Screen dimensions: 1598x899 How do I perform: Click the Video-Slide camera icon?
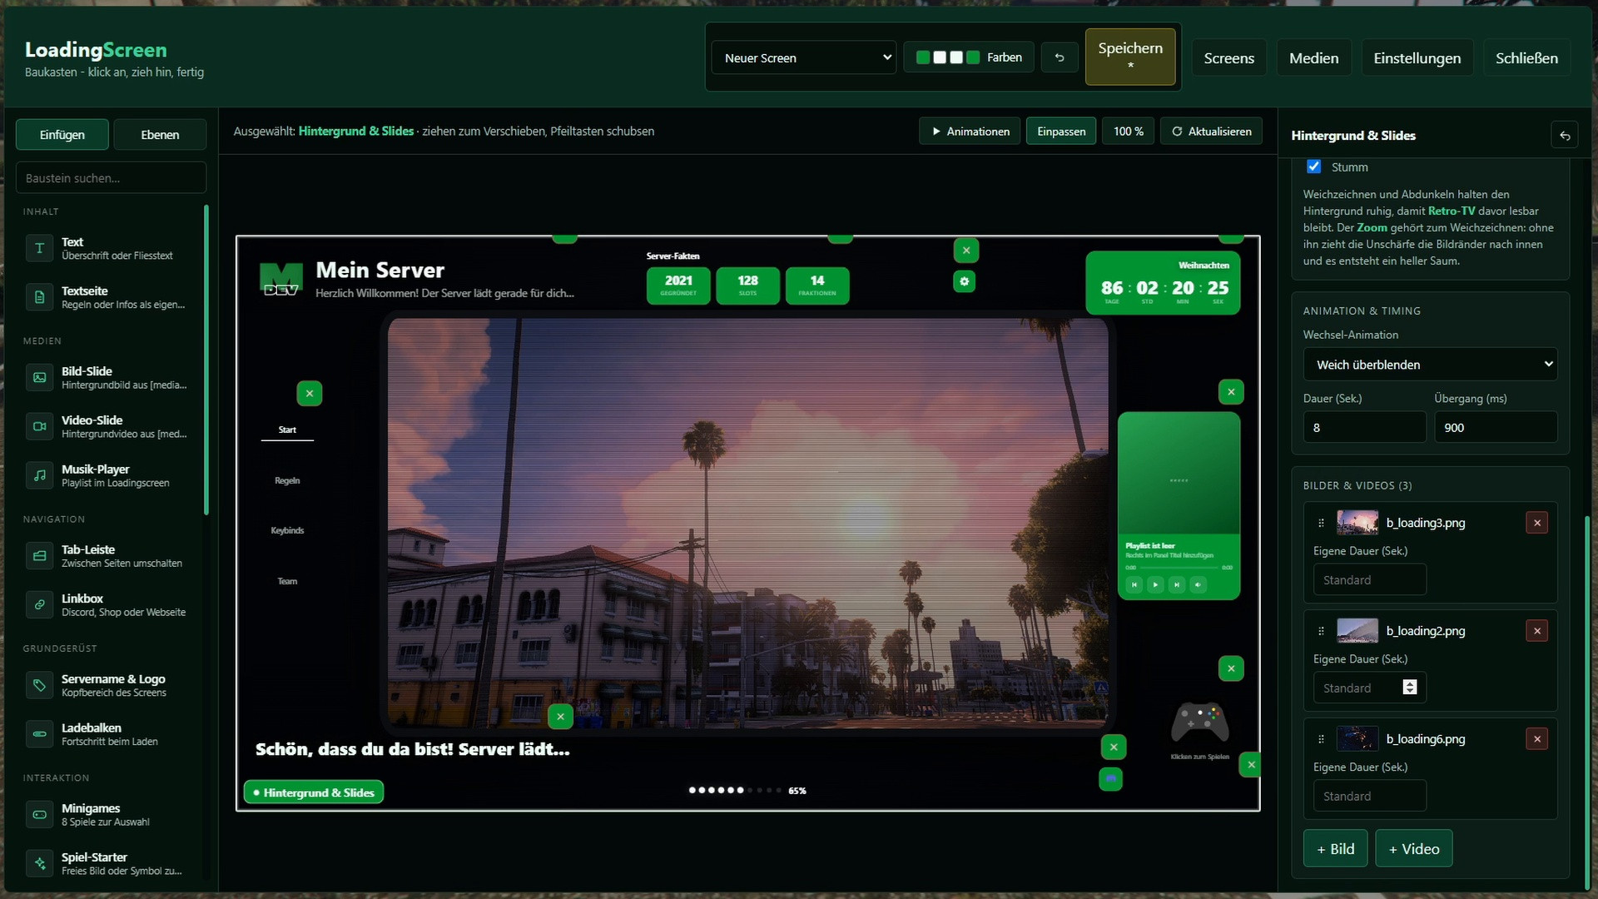[39, 426]
